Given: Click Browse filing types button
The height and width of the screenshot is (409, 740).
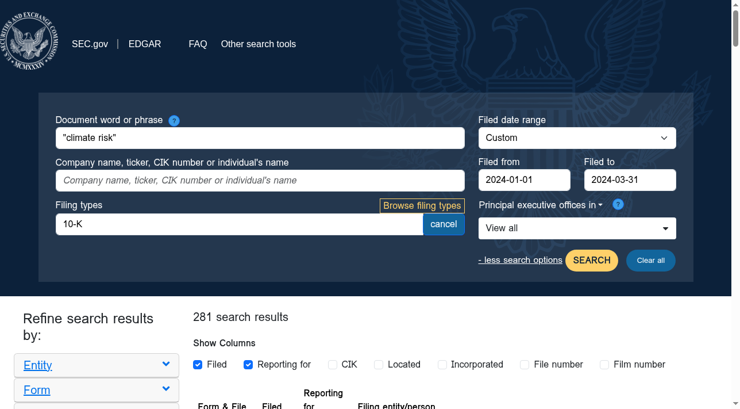Looking at the screenshot, I should 422,206.
